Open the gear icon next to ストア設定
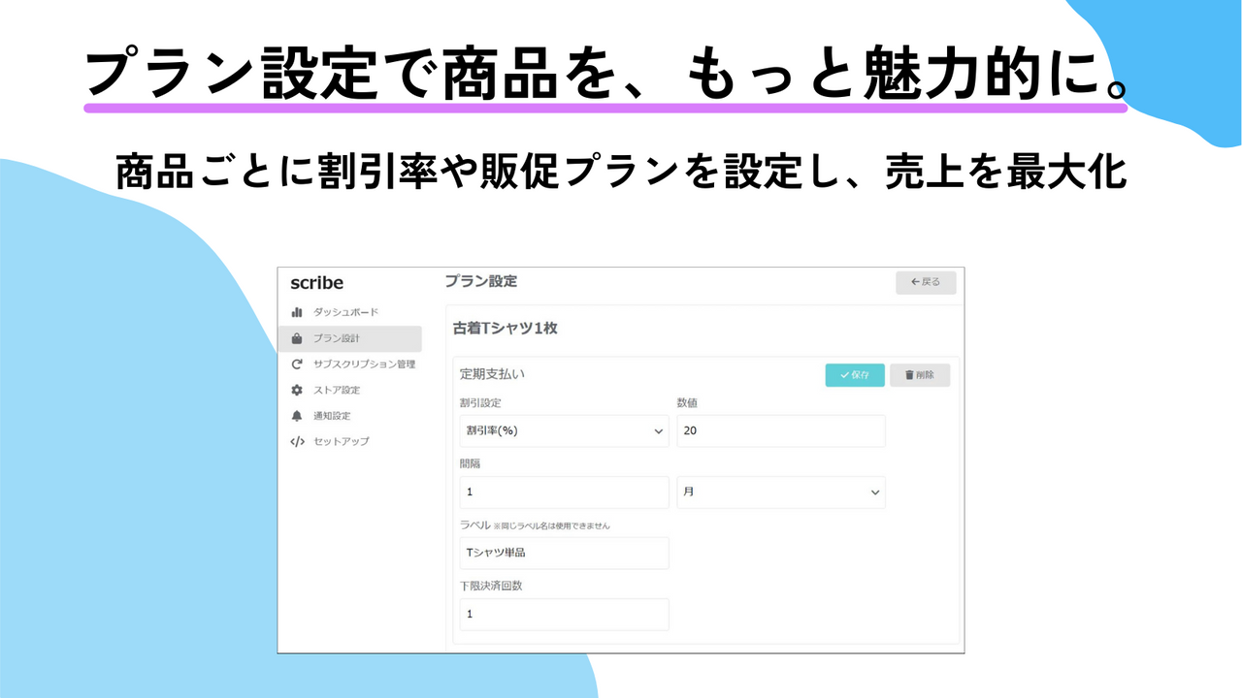1242x698 pixels. coord(298,390)
